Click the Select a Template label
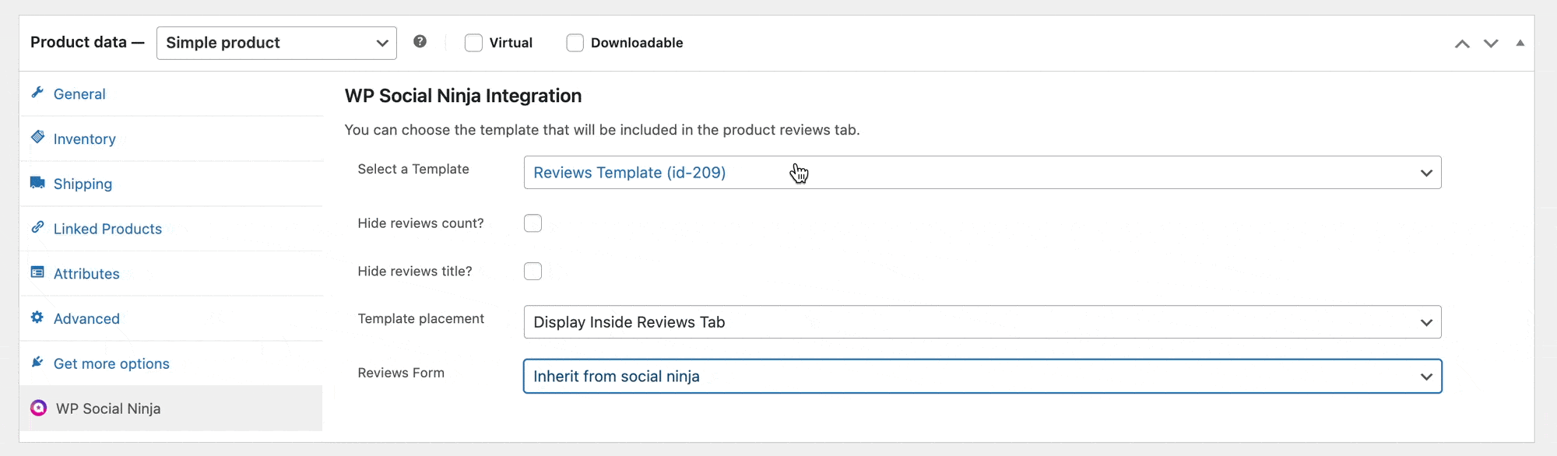This screenshot has width=1557, height=456. coord(413,169)
